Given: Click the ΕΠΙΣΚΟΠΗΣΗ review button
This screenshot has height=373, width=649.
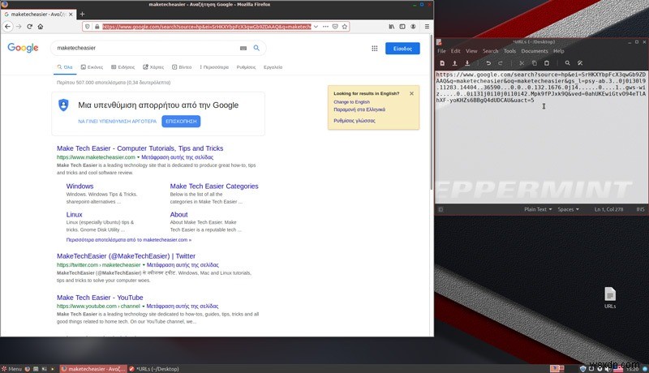Looking at the screenshot, I should point(181,121).
